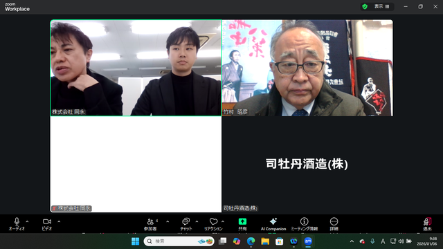Image resolution: width=443 pixels, height=249 pixels.
Task: Select the 竹村 昭彦 video tile
Action: point(307,68)
